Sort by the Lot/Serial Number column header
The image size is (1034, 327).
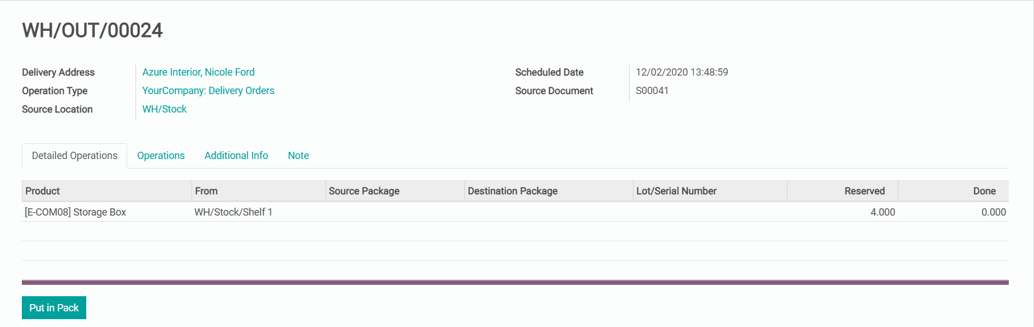676,191
